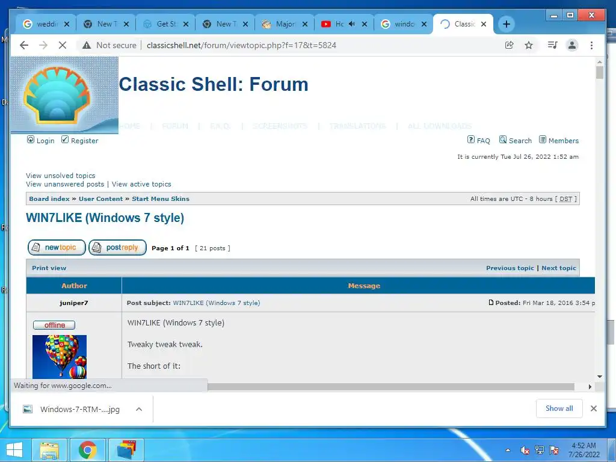
Task: Open Chrome's three-dot menu
Action: point(591,45)
